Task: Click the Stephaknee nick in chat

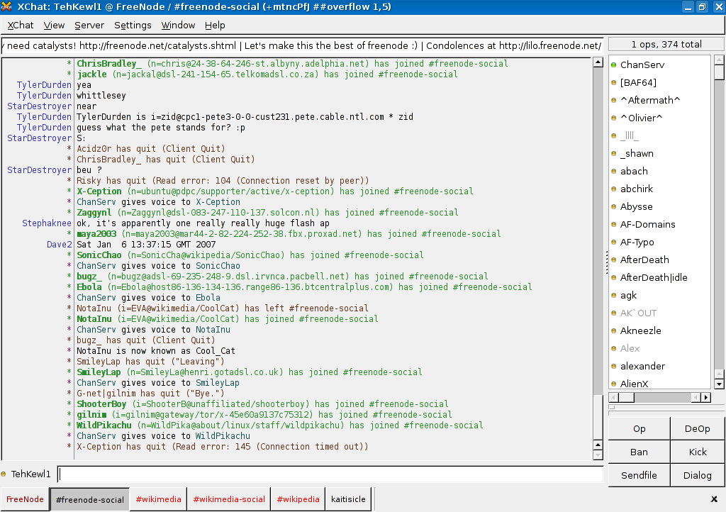Action: [x=47, y=223]
